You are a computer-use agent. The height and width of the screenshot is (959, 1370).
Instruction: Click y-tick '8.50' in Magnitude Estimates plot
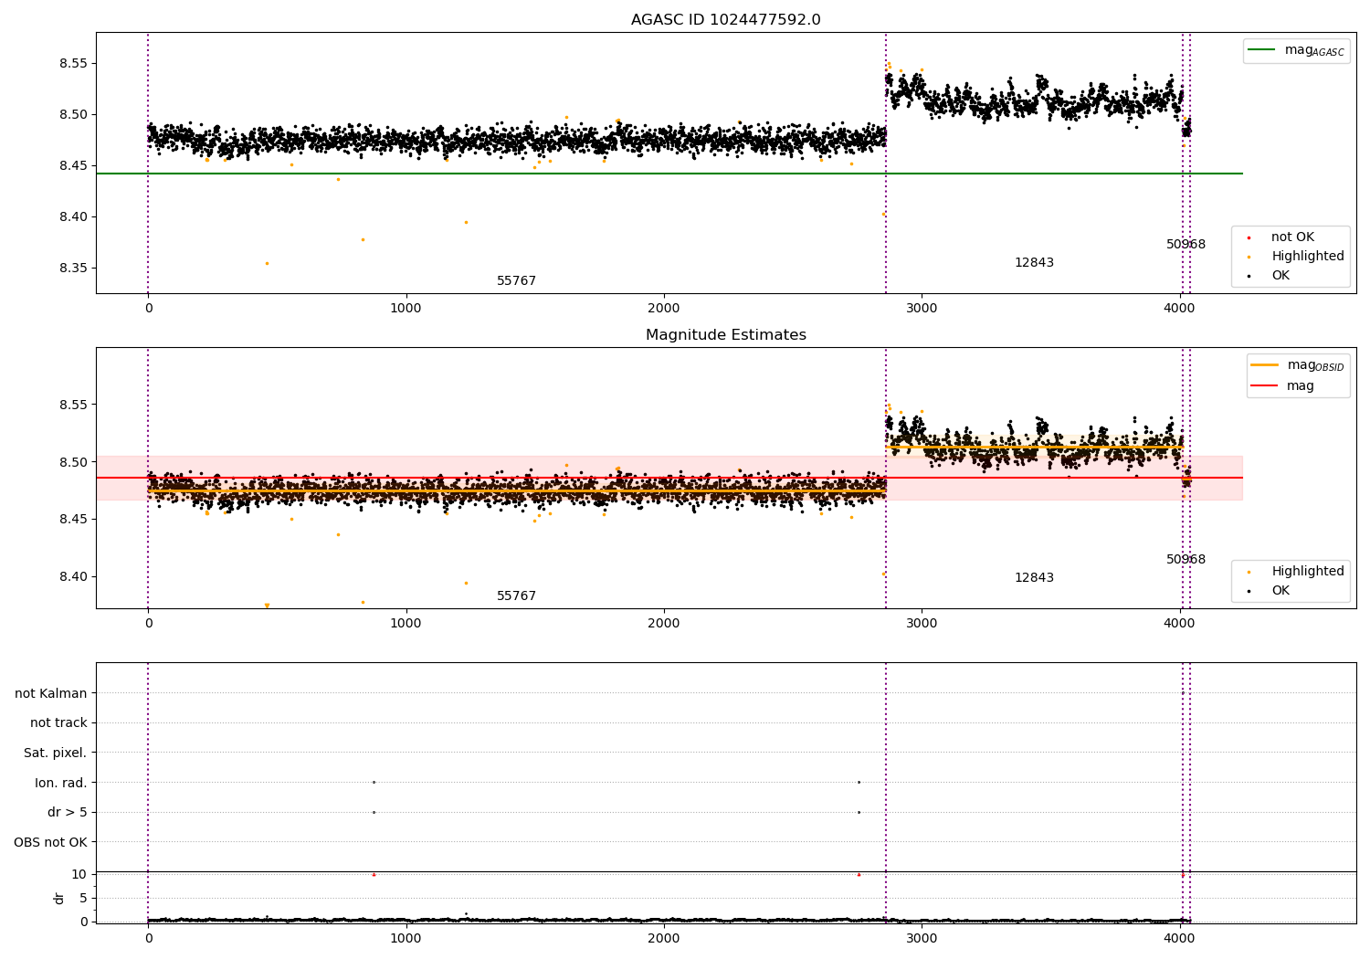tap(71, 462)
